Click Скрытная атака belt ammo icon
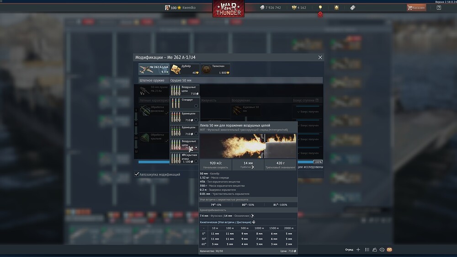 pos(176,158)
